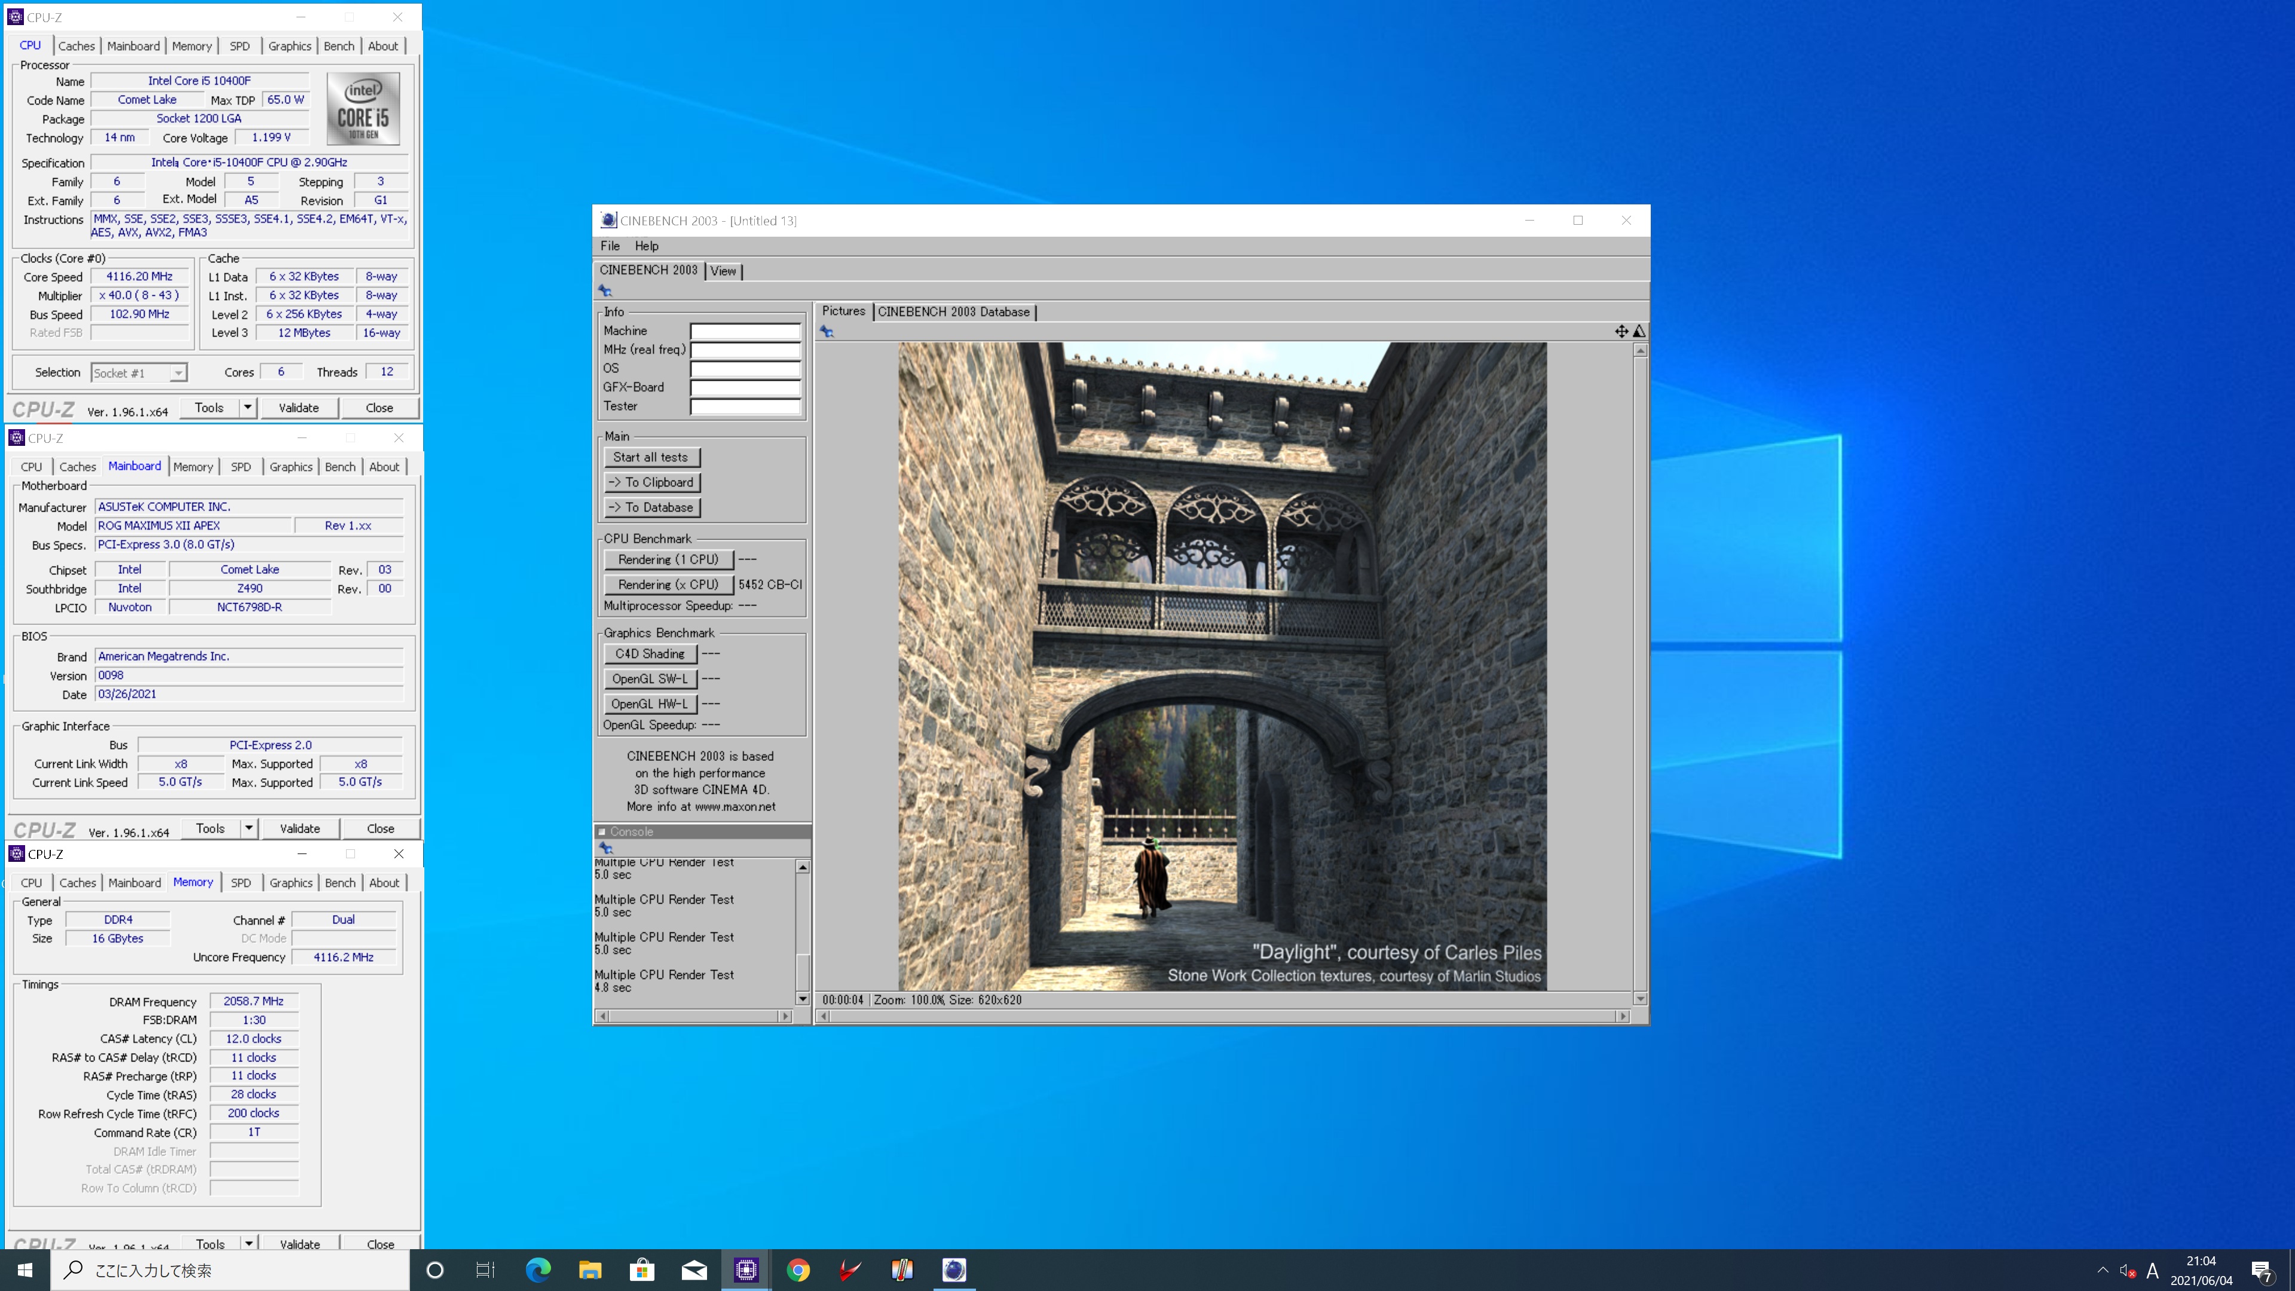The width and height of the screenshot is (2295, 1291).
Task: Click the muted speaker volume tray icon
Action: tap(2128, 1271)
